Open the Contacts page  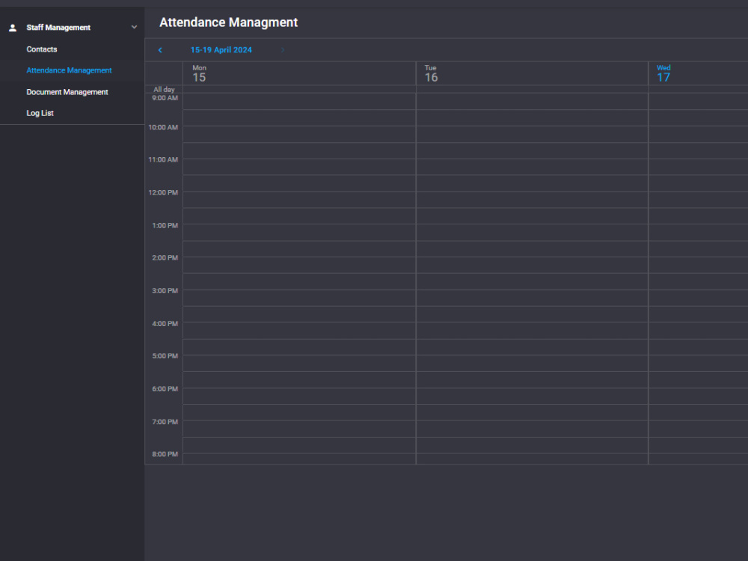(41, 49)
